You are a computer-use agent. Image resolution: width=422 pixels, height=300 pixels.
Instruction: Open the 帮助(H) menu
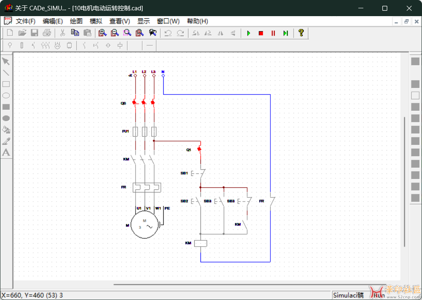tap(197, 21)
